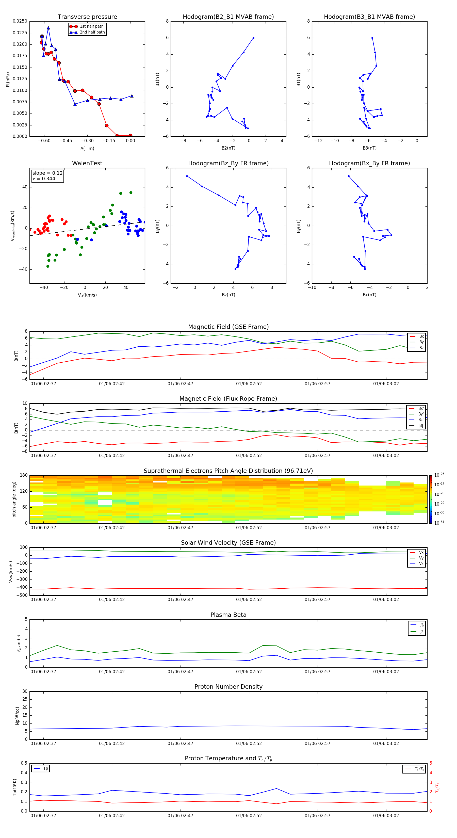Select the 'βp' entry in Plasma Beta legend
Viewport: 457px width, 838px height.
(422, 625)
